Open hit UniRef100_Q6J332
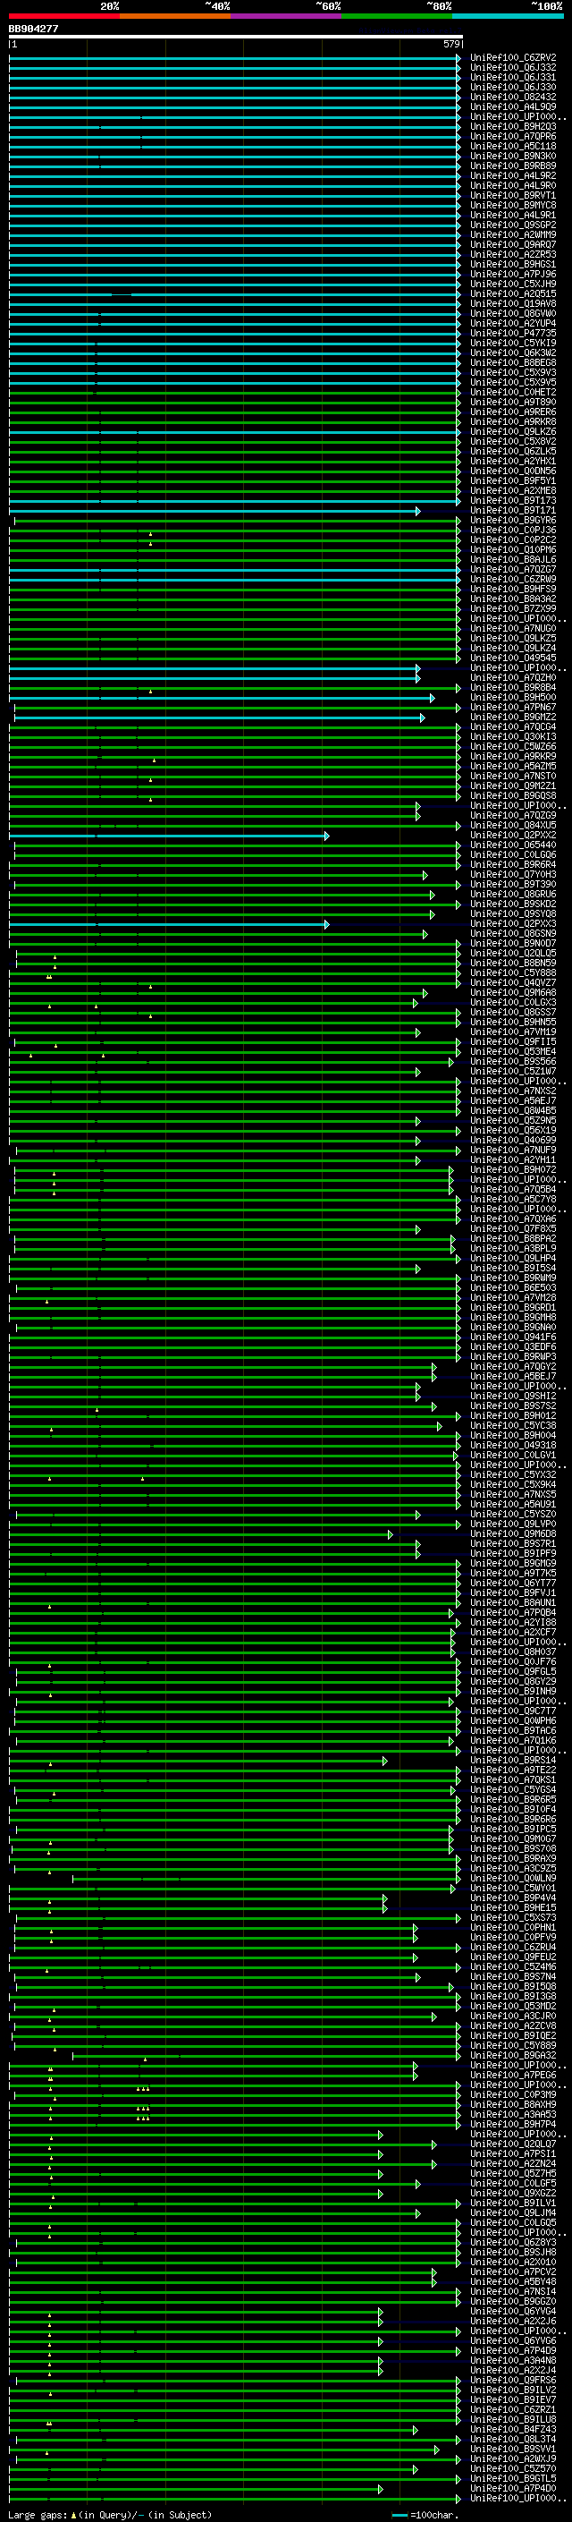Viewport: 572px width, 2522px height. [513, 68]
